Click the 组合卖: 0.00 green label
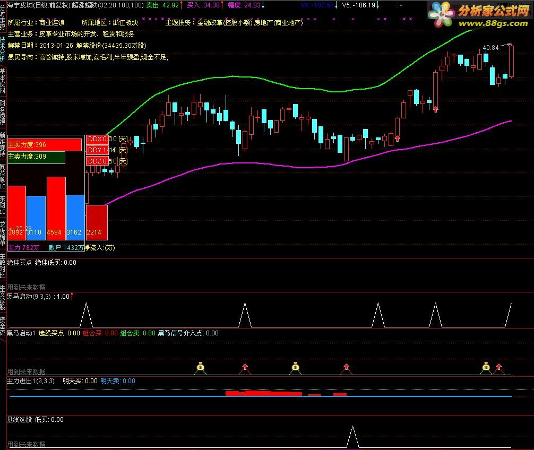Image resolution: width=534 pixels, height=450 pixels. (x=137, y=333)
